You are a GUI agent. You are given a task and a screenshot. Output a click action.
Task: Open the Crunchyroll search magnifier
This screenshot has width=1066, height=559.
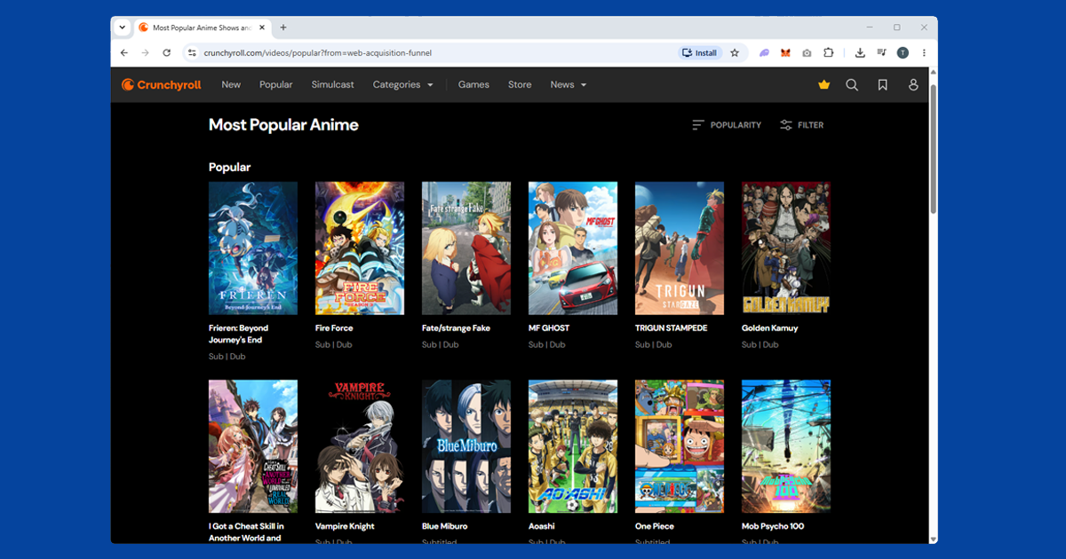tap(852, 84)
